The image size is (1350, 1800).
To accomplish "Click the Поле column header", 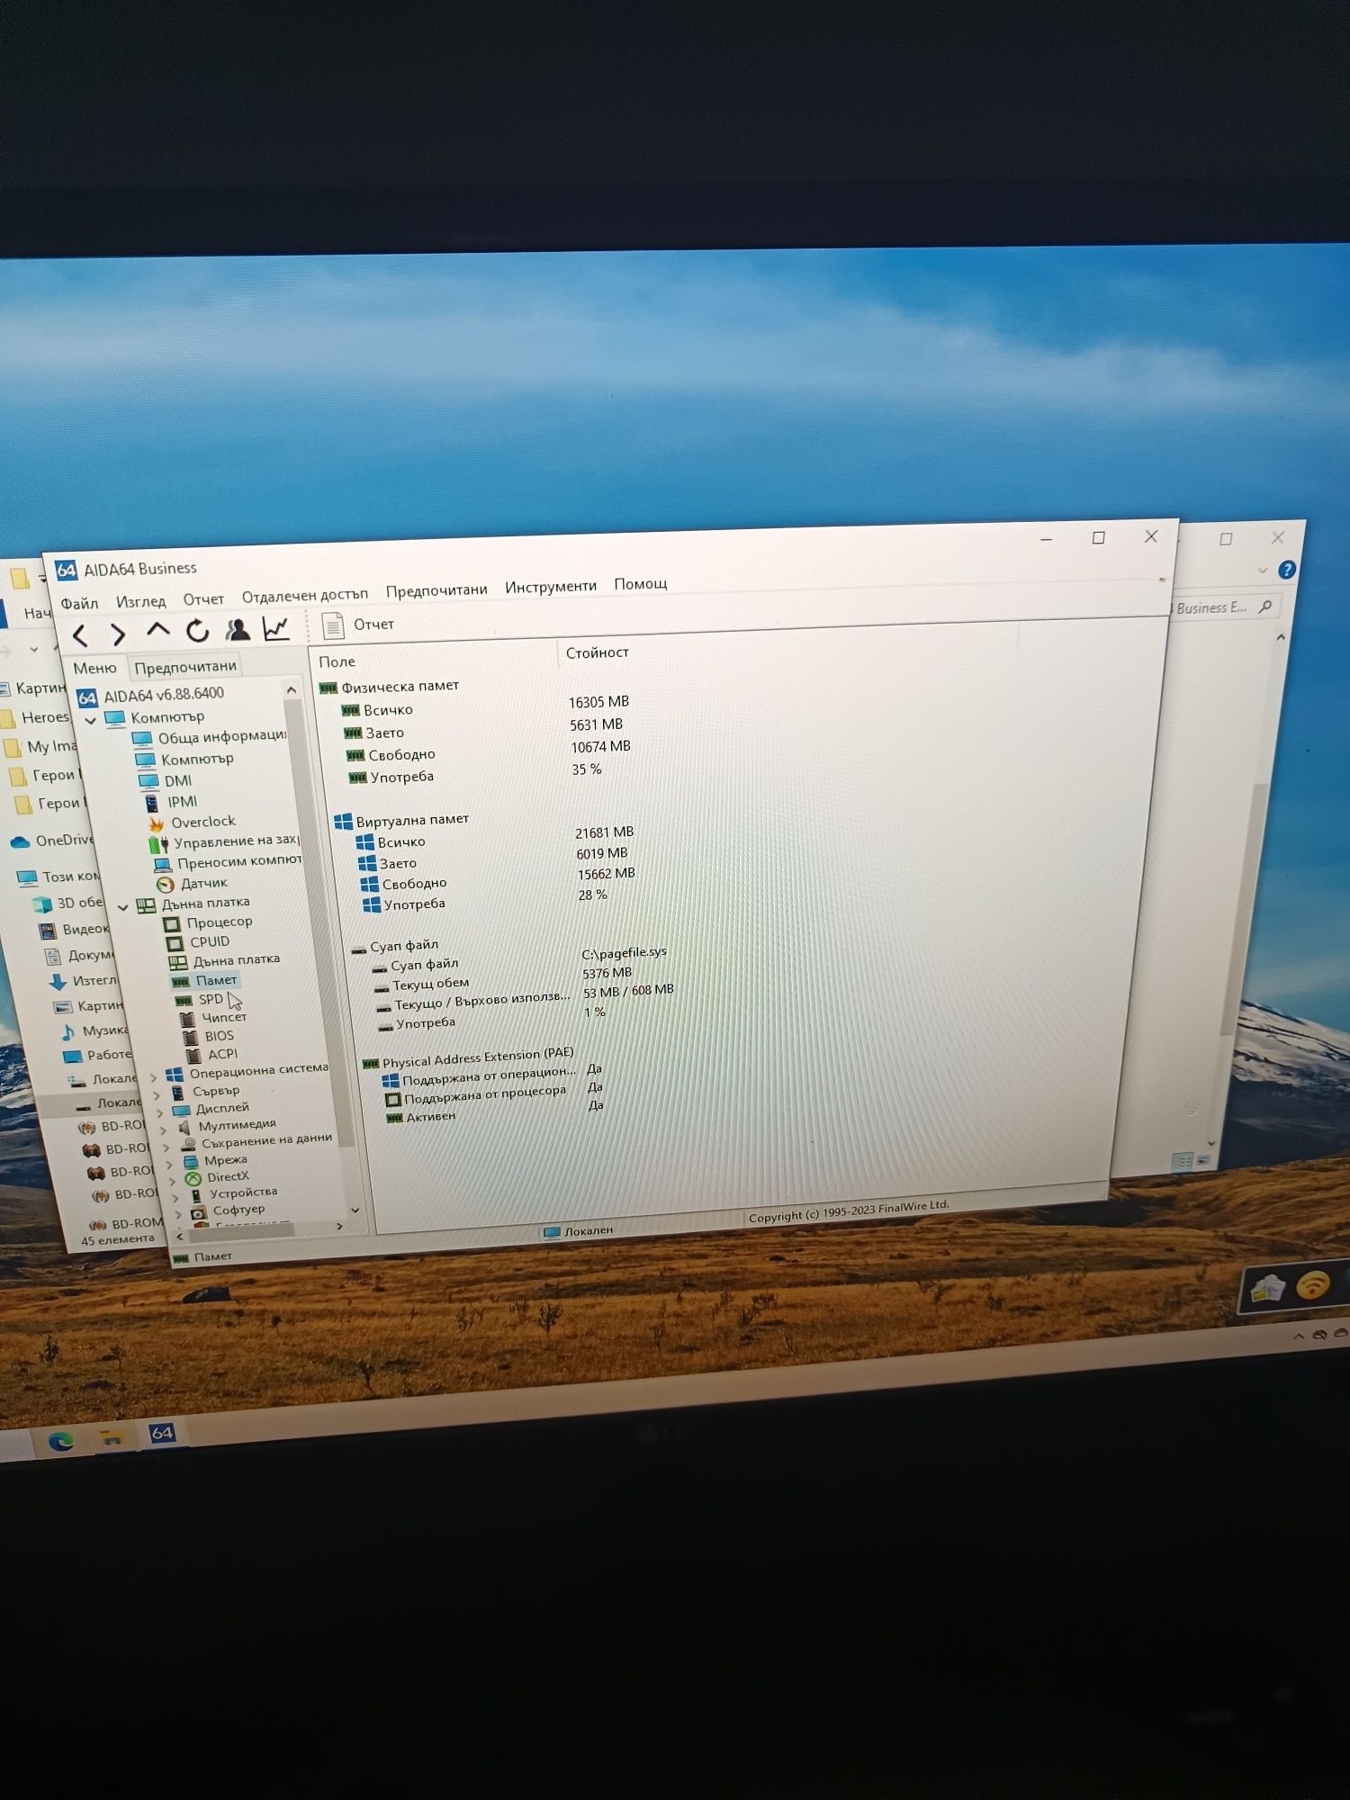I will point(337,661).
